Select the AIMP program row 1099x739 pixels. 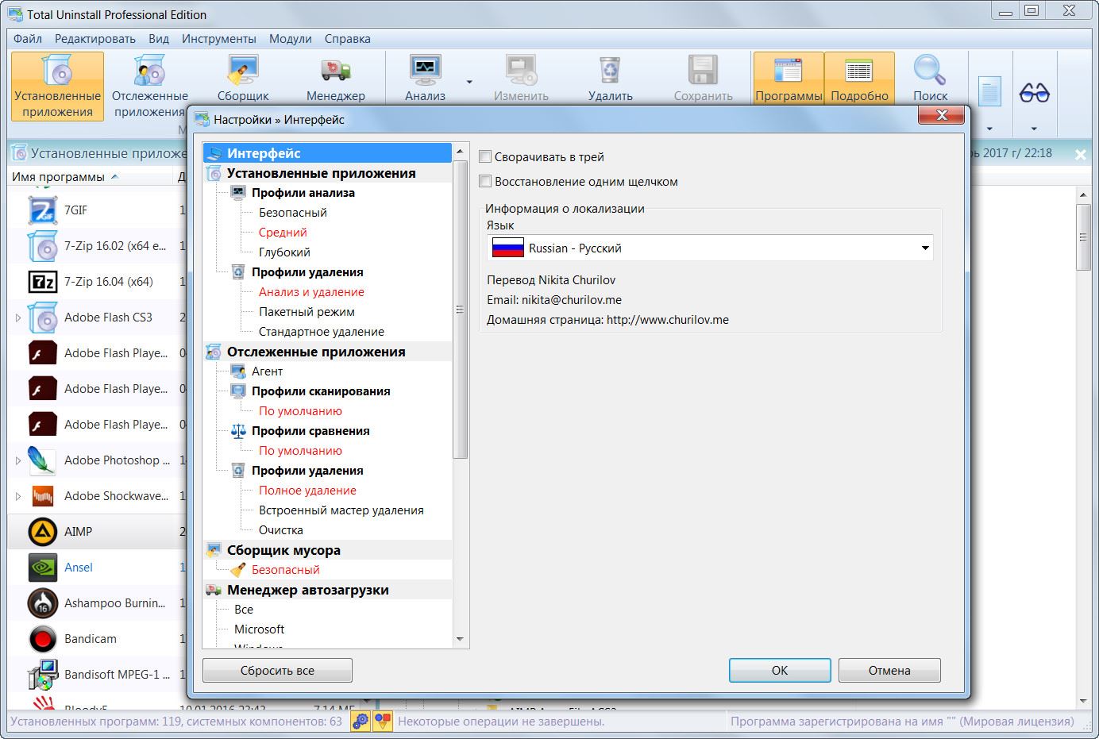(x=97, y=532)
